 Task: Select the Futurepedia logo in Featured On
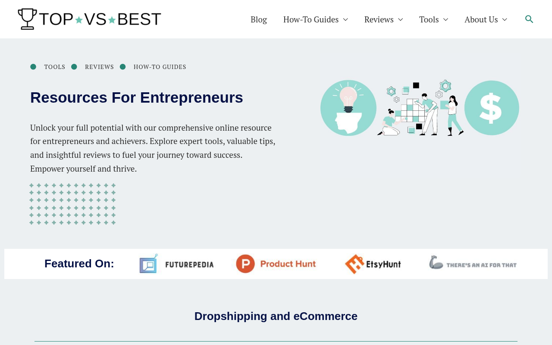coord(176,263)
